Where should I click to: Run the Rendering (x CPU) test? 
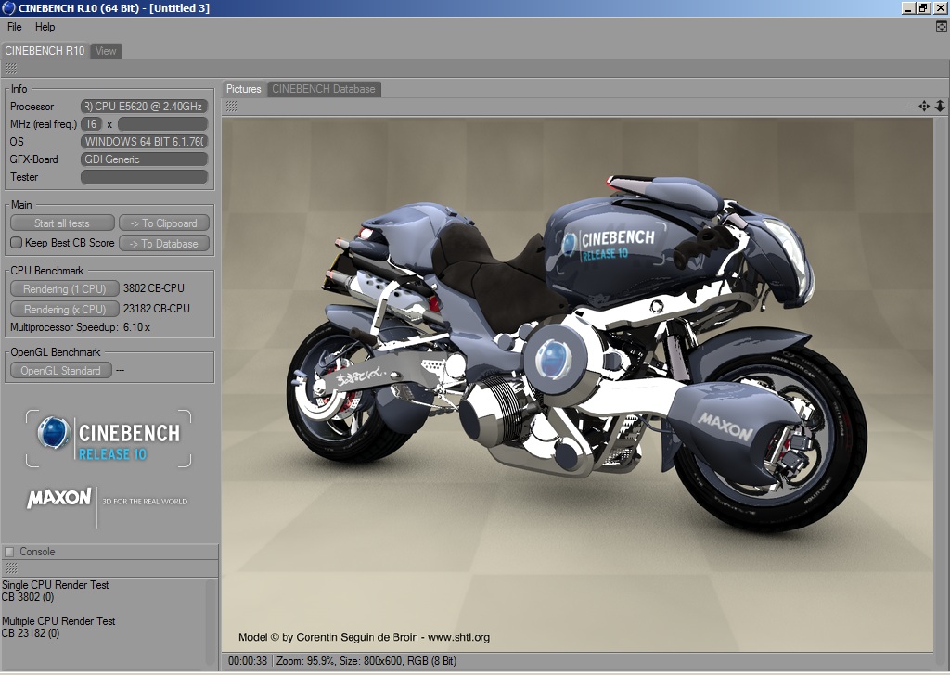pos(64,310)
